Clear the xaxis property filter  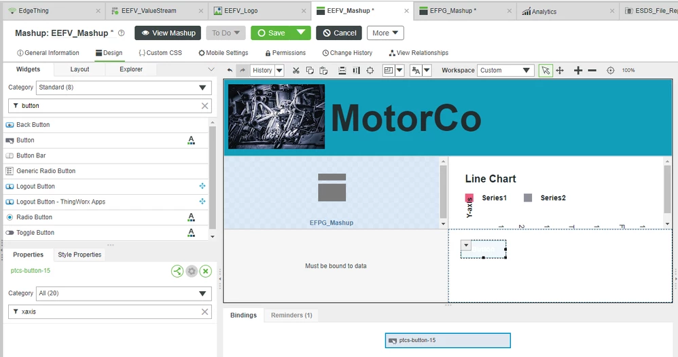pyautogui.click(x=205, y=312)
